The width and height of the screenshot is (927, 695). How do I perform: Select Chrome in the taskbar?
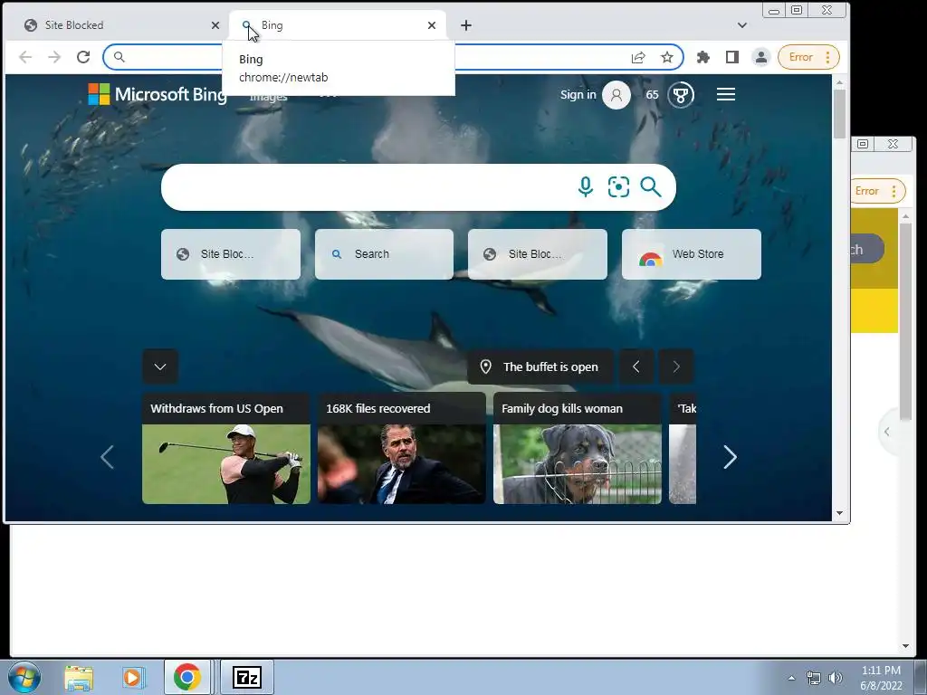pyautogui.click(x=187, y=677)
